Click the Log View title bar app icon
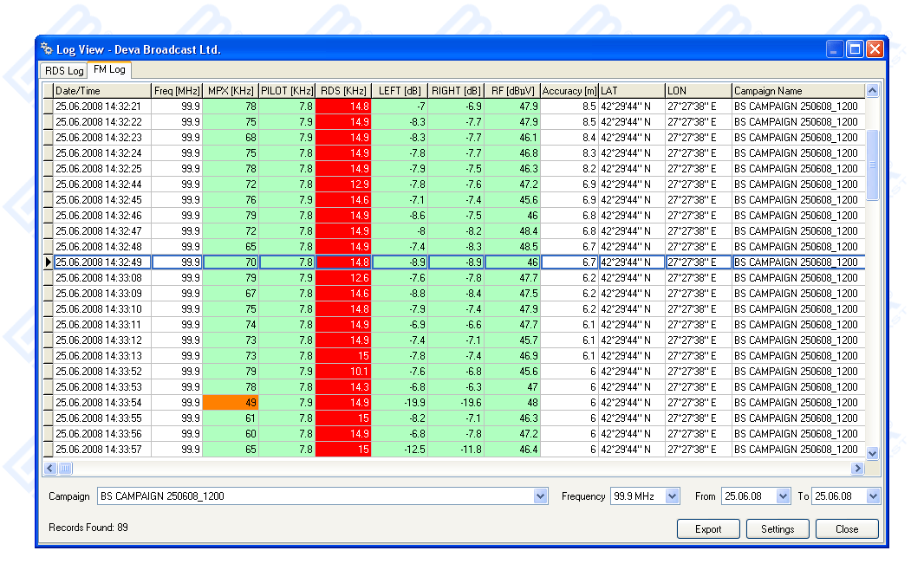The image size is (924, 583). point(47,49)
